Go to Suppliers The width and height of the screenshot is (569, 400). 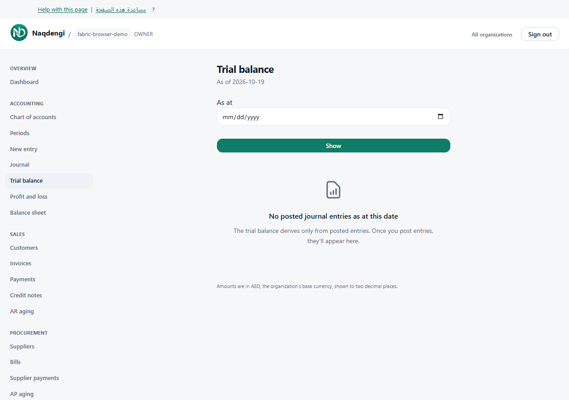pos(22,346)
